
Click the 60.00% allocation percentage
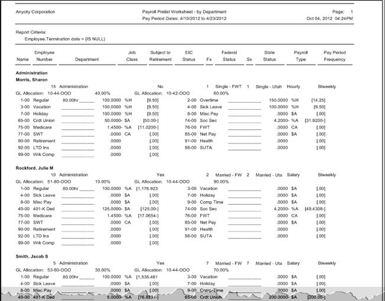click(221, 93)
